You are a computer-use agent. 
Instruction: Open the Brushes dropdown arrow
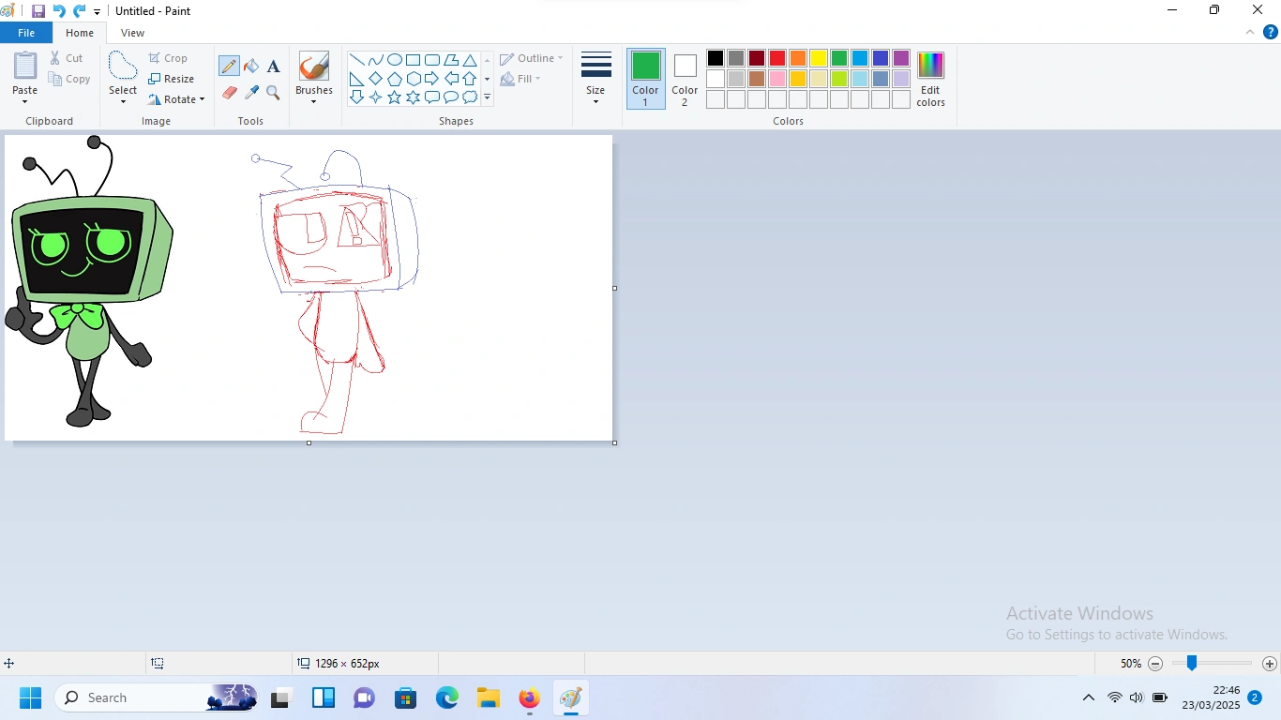tap(313, 101)
